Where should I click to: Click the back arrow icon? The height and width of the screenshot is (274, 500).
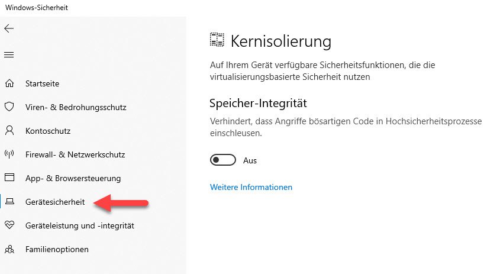point(9,28)
